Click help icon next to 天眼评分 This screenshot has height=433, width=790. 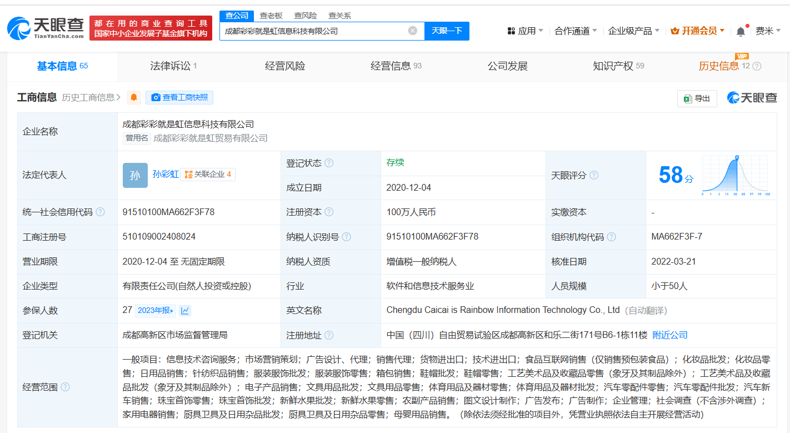click(x=594, y=176)
